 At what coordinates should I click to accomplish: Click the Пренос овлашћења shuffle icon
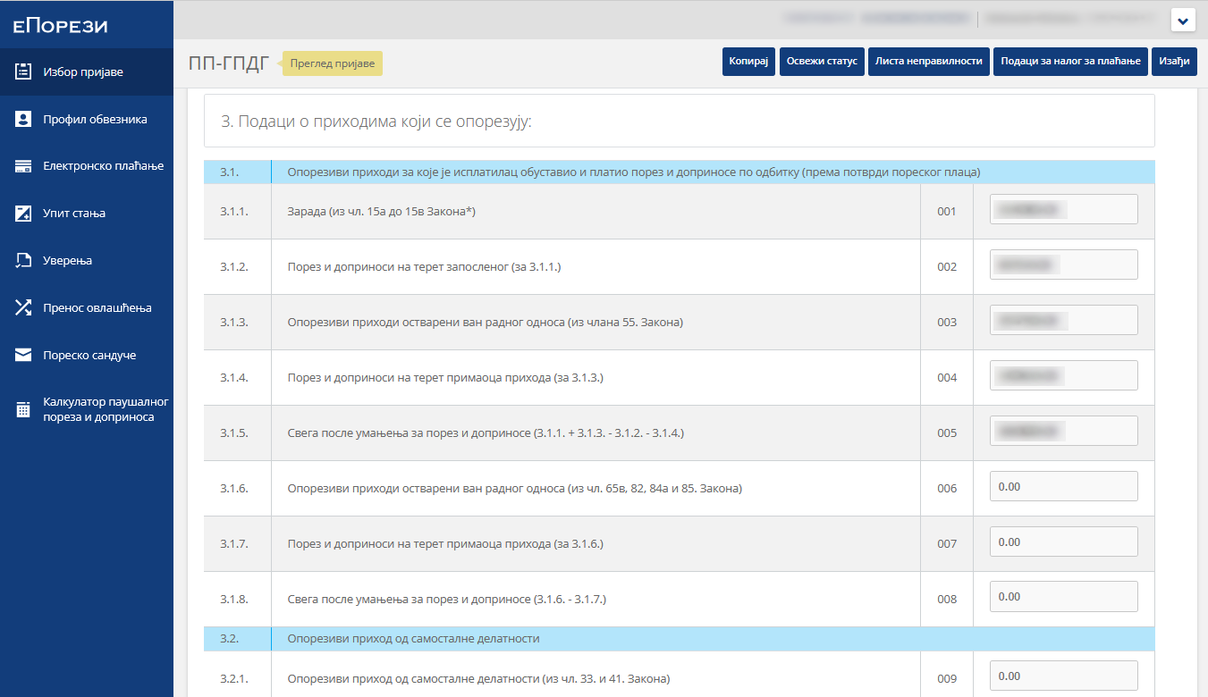pyautogui.click(x=24, y=308)
